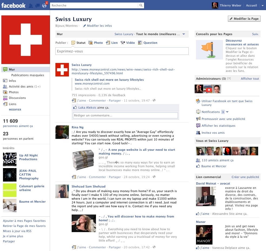
Task: Click thumbs-up icon next to Luka Aleksic
Action: tap(75, 108)
